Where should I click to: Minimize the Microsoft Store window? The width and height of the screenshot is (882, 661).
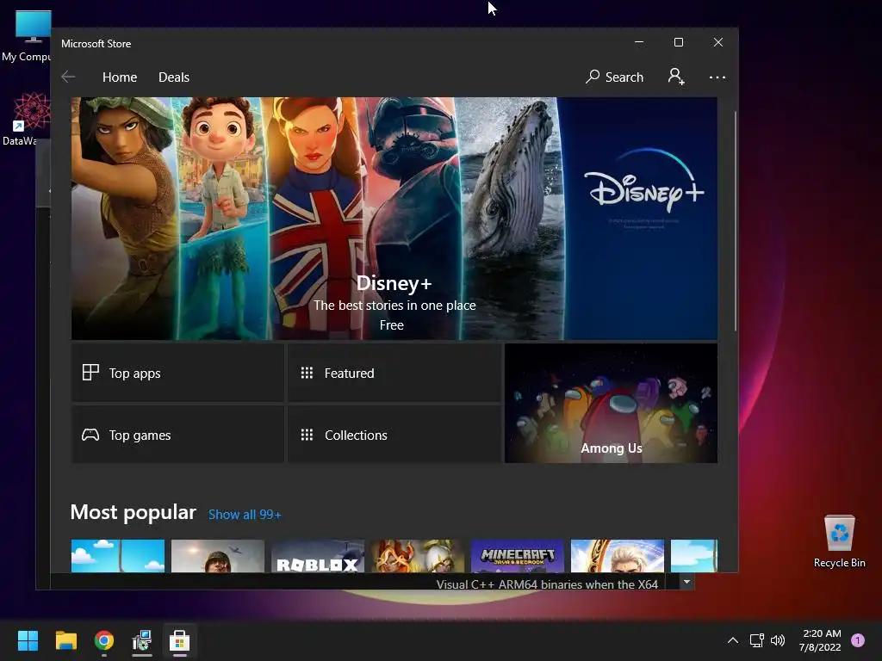click(639, 42)
